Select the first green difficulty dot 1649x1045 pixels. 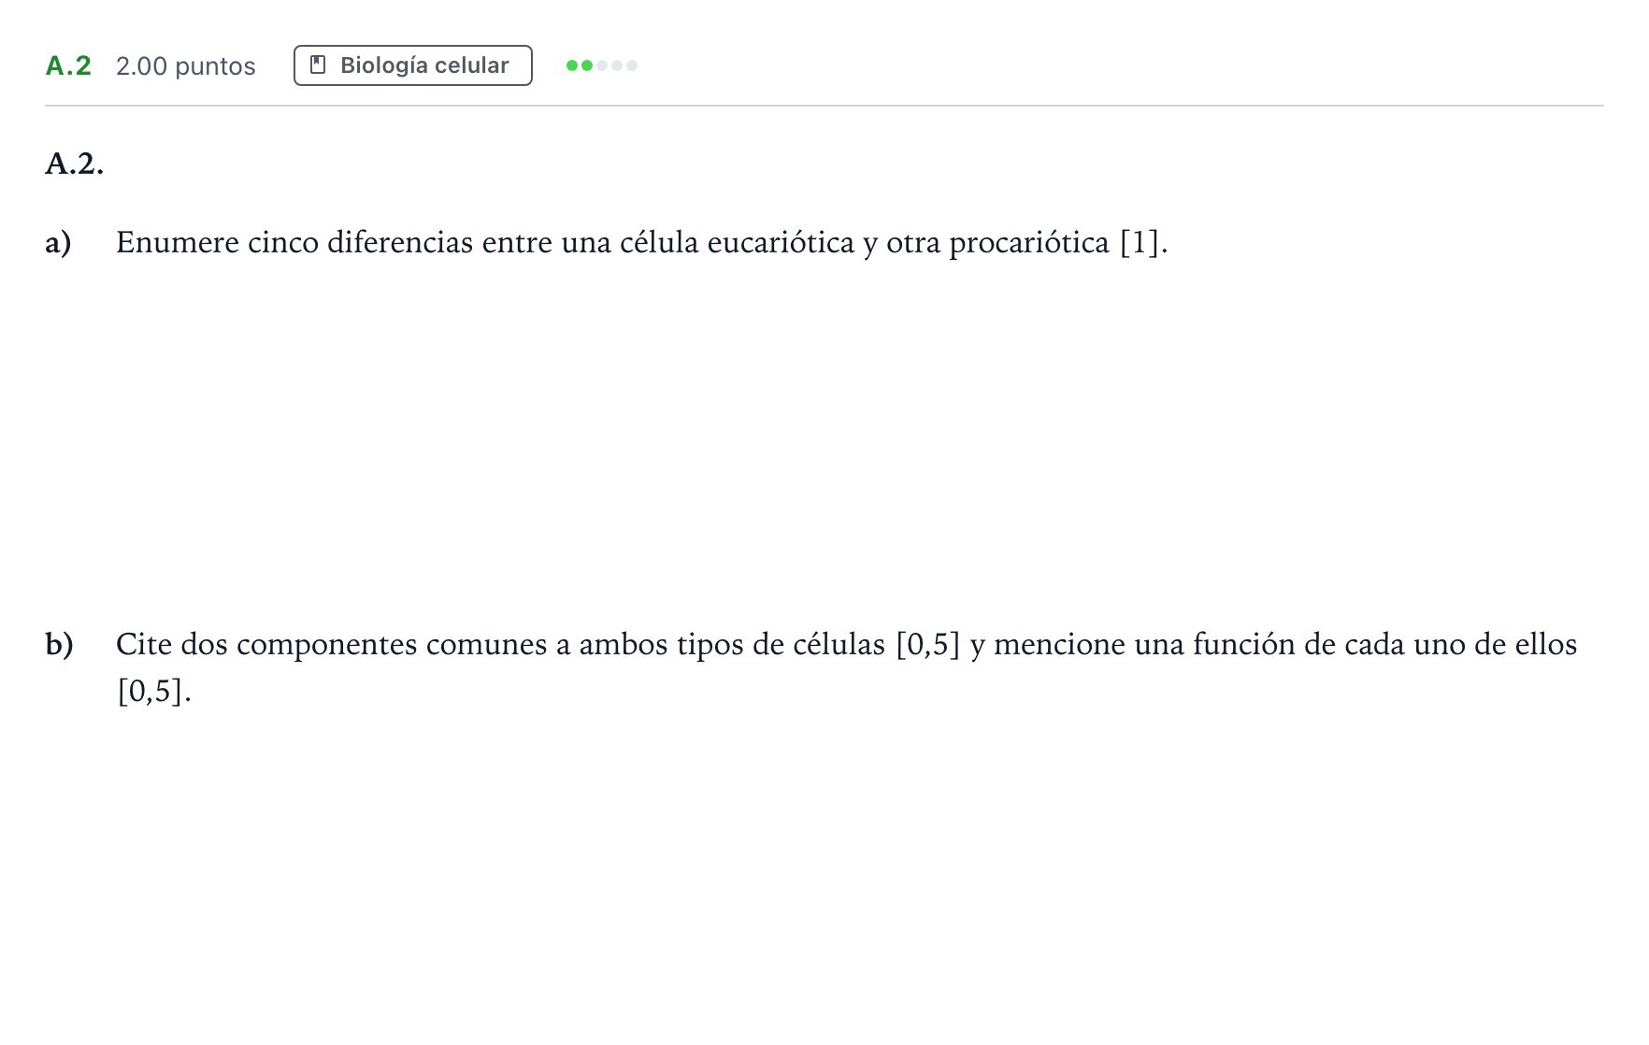click(x=572, y=65)
